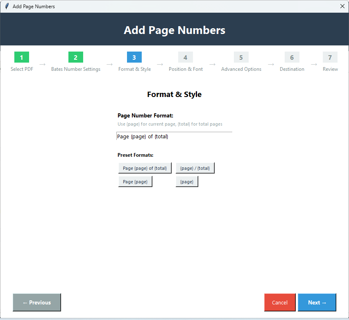The width and height of the screenshot is (349, 320).
Task: Apply the {page} / {total} preset format
Action: click(x=195, y=168)
